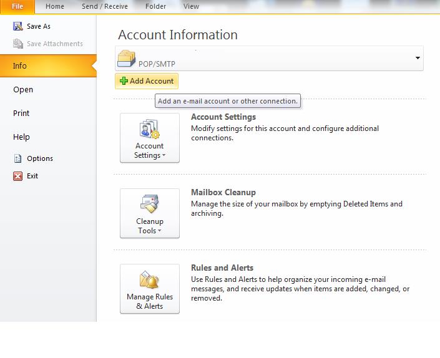Image resolution: width=440 pixels, height=358 pixels.
Task: Click the 'Add an e-mail account' tooltip
Action: coord(228,101)
